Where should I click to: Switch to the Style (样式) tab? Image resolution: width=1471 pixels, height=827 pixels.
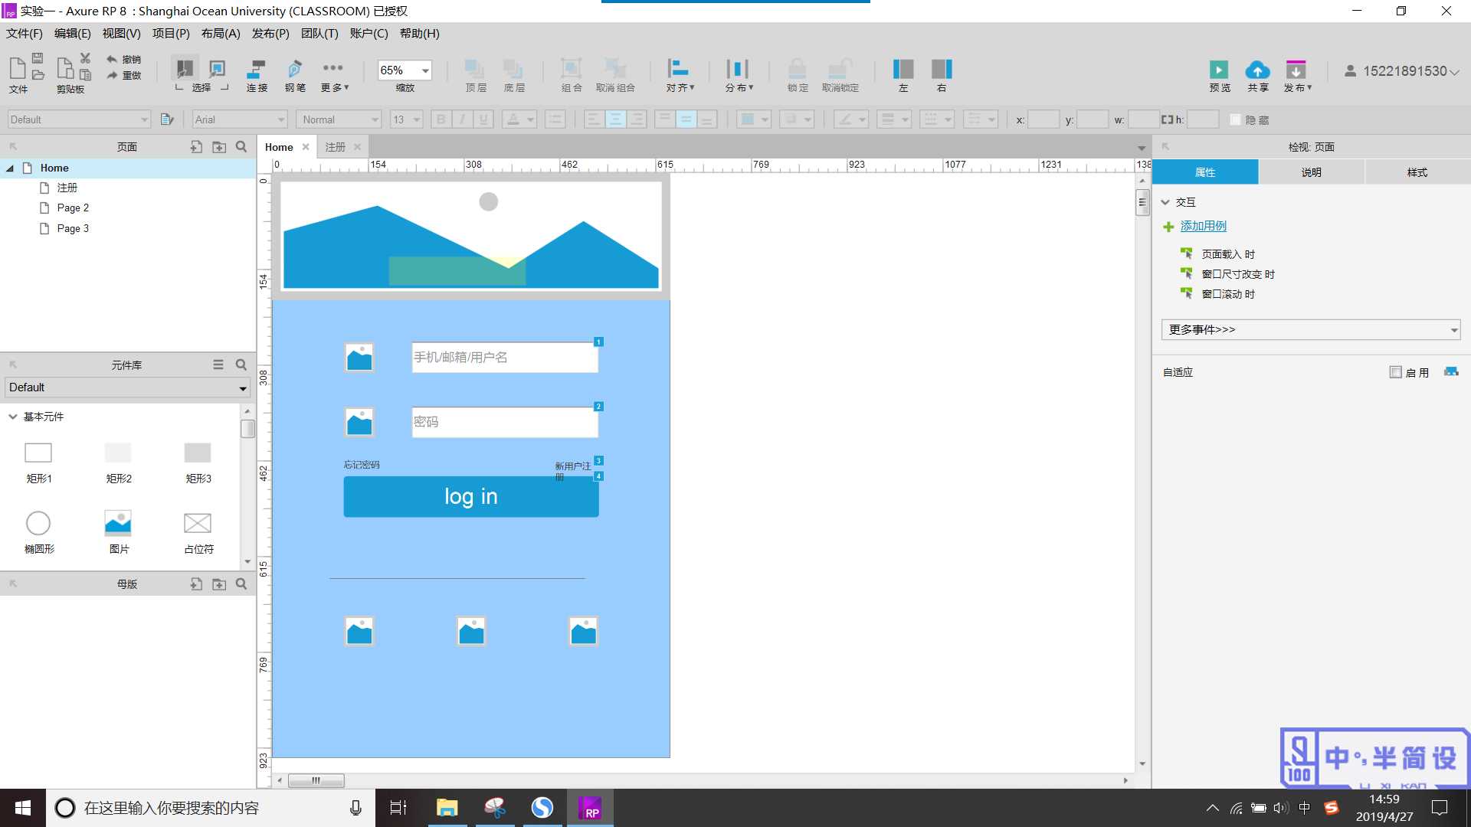coord(1417,172)
